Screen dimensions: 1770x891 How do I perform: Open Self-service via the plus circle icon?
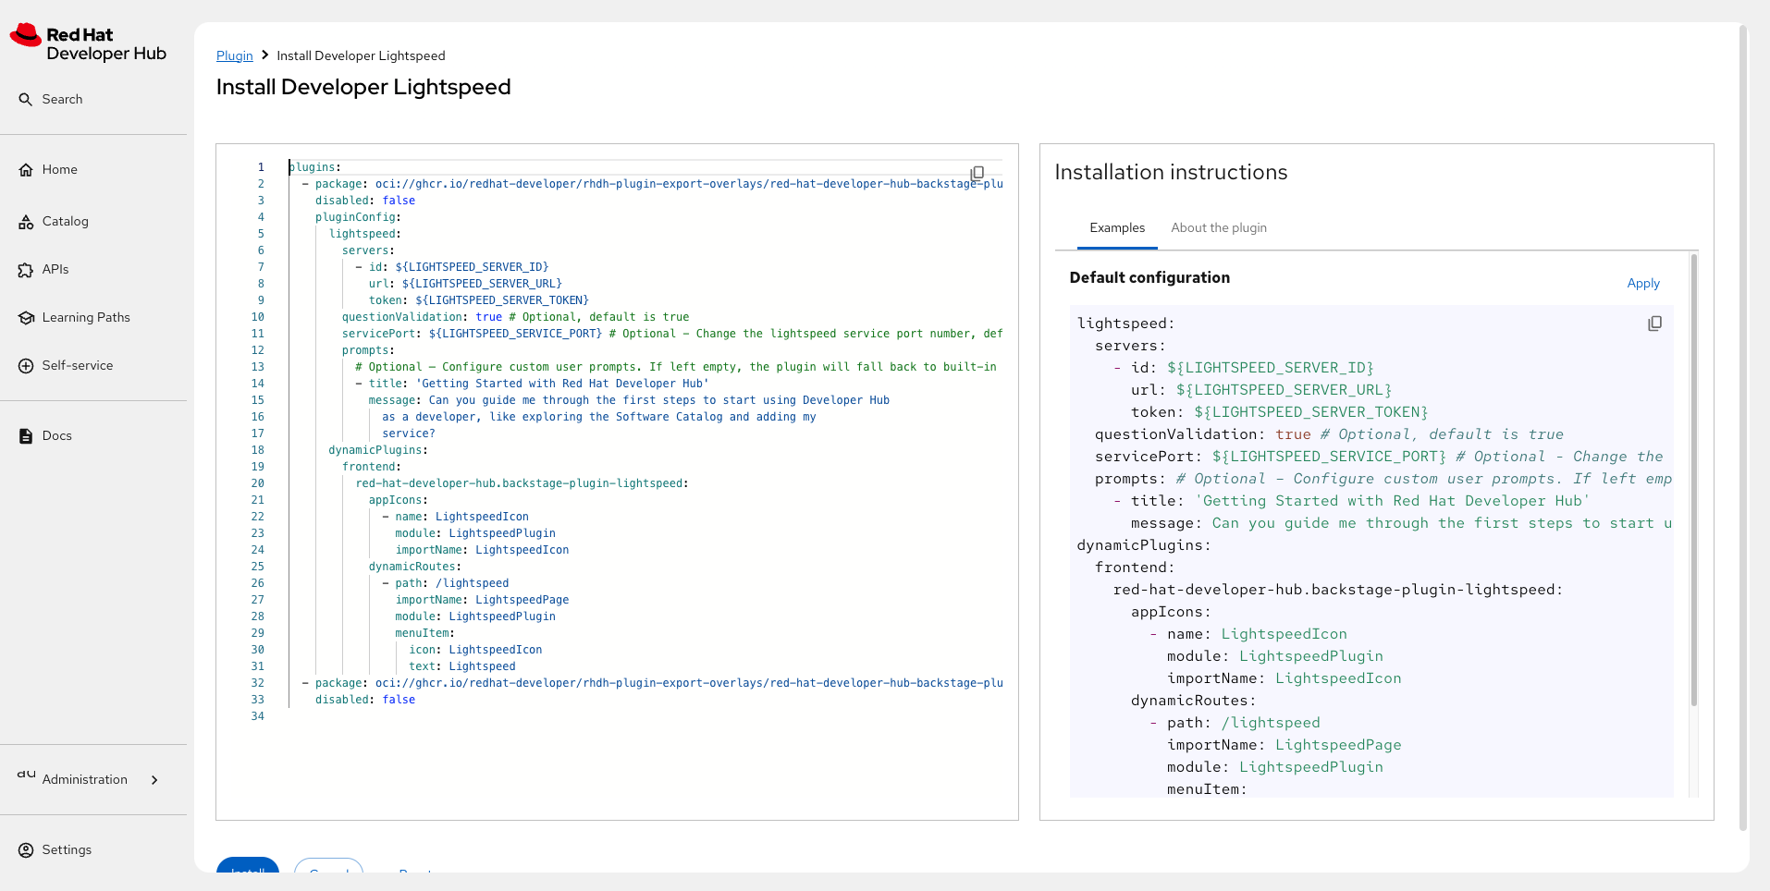(26, 366)
